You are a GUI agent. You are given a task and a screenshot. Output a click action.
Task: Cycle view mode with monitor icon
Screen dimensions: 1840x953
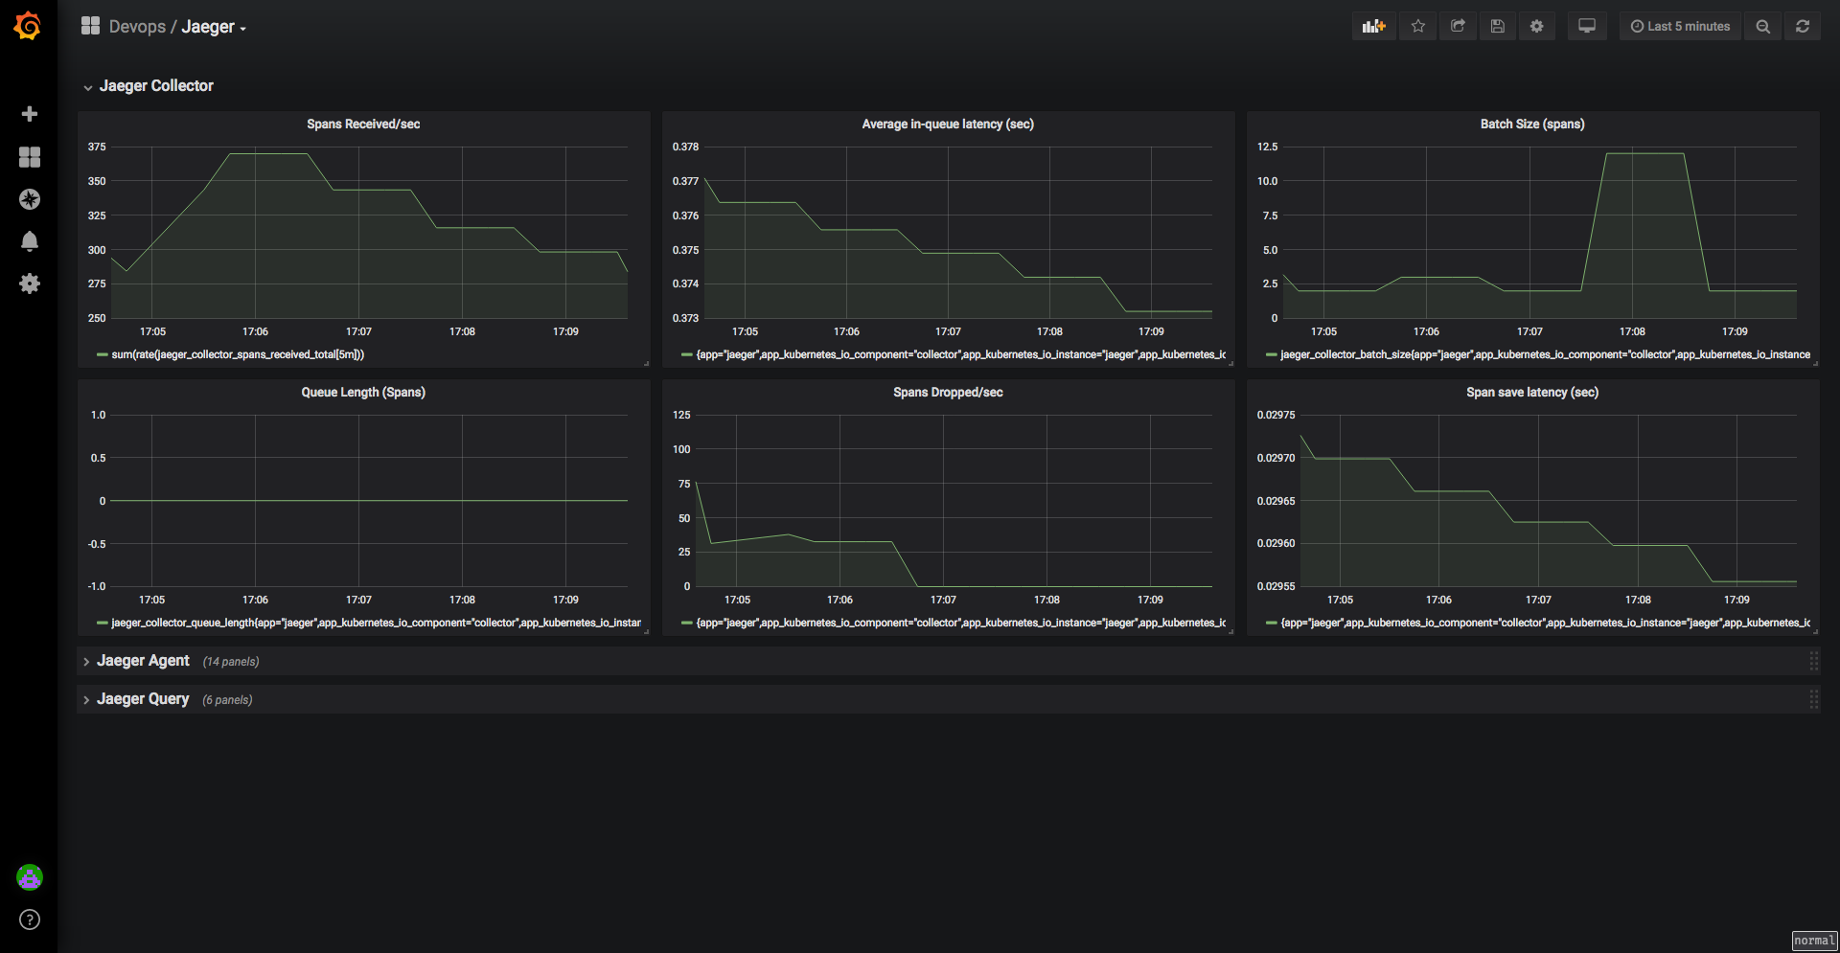point(1587,27)
